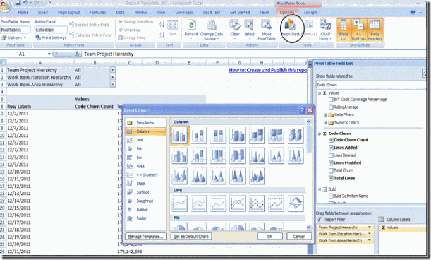Open Code Churn related-fields combo box

[370, 85]
